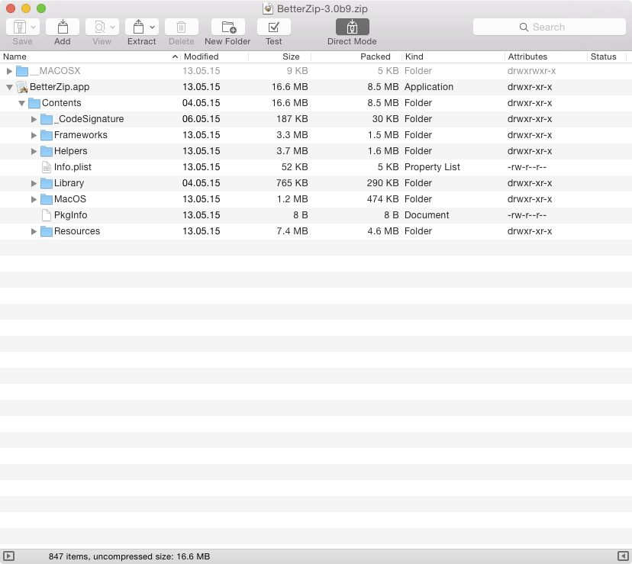
Task: Collapse the Contents folder
Action: point(22,103)
